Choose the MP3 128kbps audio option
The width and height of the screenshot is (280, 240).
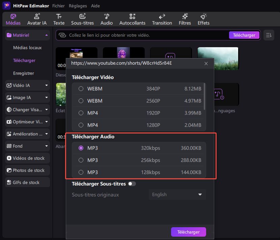click(81, 172)
